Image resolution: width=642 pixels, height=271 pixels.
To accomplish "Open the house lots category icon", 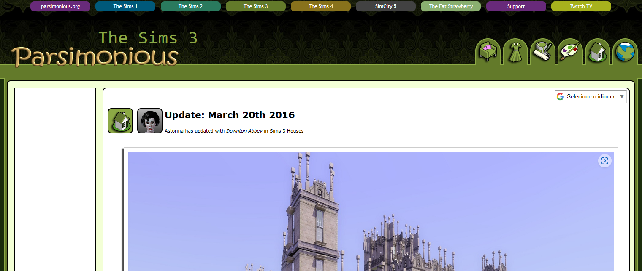I will (x=597, y=52).
